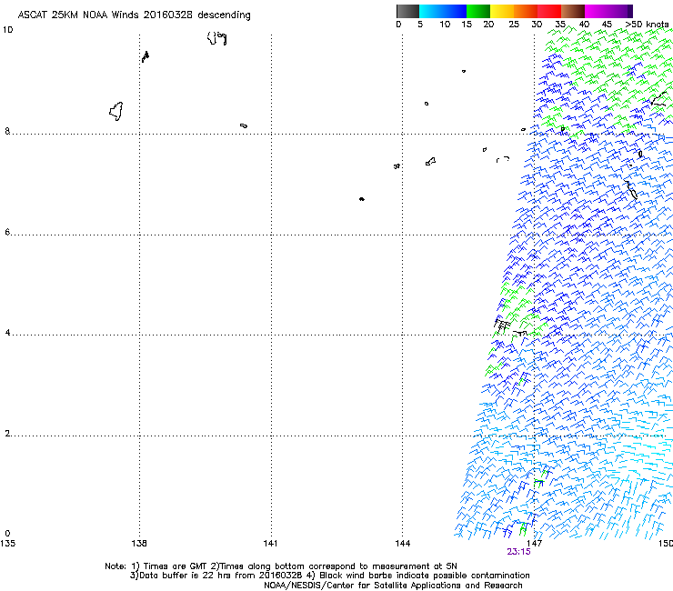Select the latitude "4" axis label

pos(7,332)
